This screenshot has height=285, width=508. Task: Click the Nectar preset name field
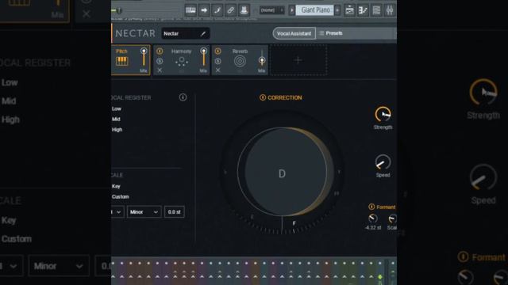[x=185, y=33]
